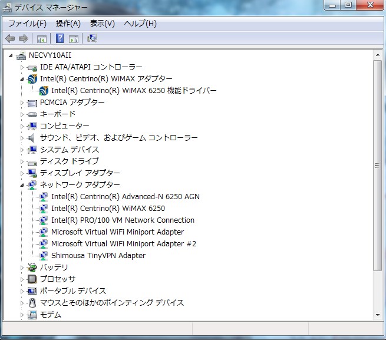Select Intel PRO/100 VM Network Connection
This screenshot has height=340, width=386.
click(x=123, y=220)
